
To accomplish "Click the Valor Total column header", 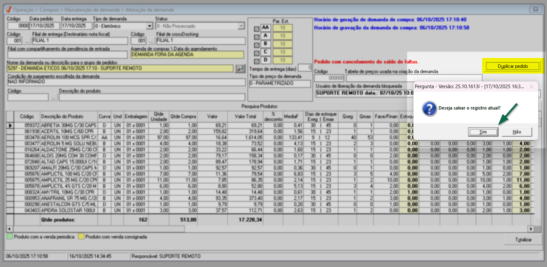I will (245, 116).
